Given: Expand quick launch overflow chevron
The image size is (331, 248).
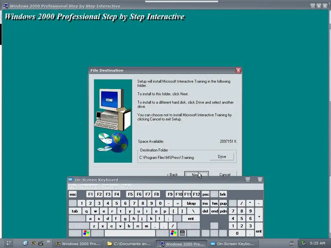Looking at the screenshot, I should coord(48,242).
